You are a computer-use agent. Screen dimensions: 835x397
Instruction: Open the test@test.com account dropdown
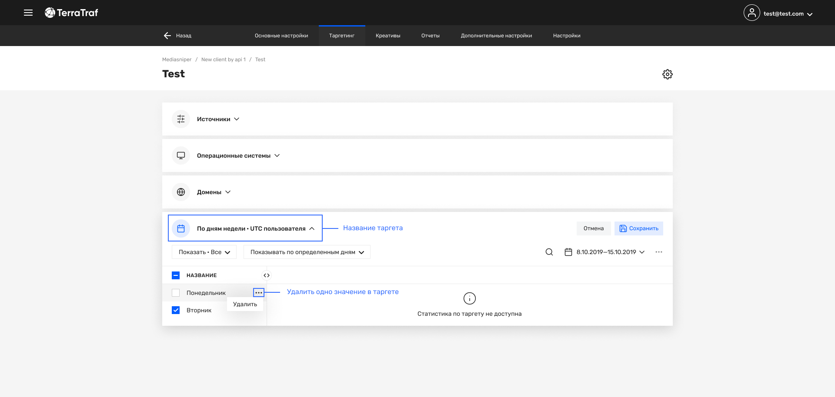[788, 14]
